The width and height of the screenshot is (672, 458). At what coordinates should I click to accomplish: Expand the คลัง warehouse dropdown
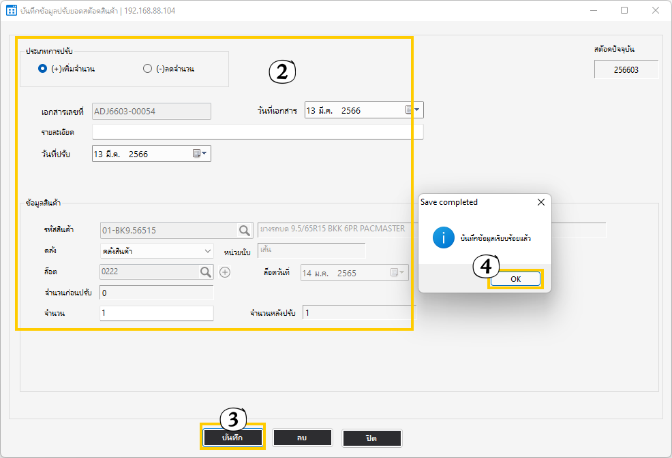click(x=208, y=251)
